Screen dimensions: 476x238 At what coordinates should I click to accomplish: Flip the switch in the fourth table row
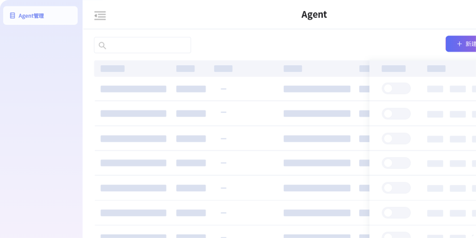tap(396, 163)
